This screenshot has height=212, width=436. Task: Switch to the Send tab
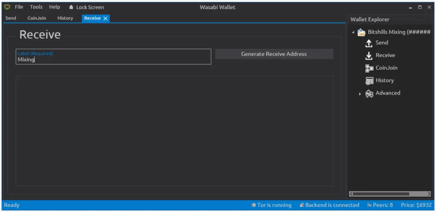[11, 18]
